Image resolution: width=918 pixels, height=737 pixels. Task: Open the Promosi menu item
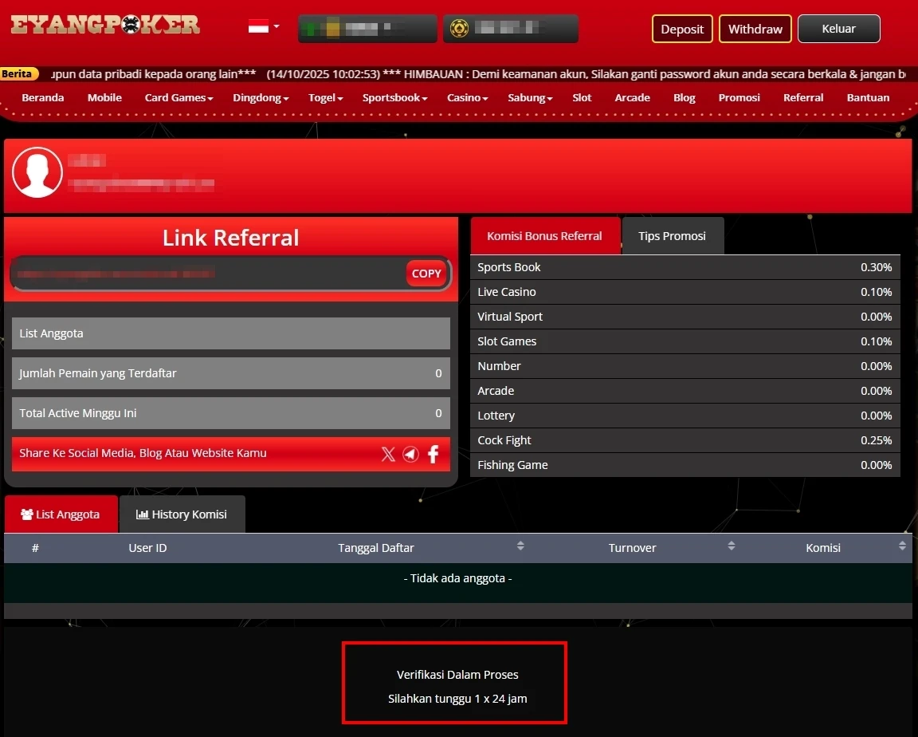[x=739, y=98]
